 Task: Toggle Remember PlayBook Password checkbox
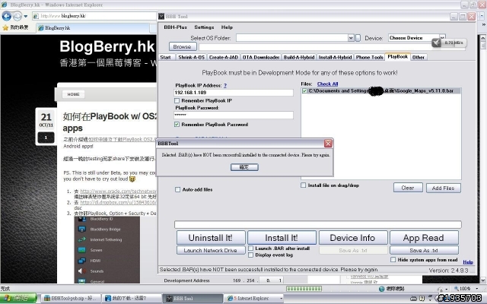click(x=177, y=125)
